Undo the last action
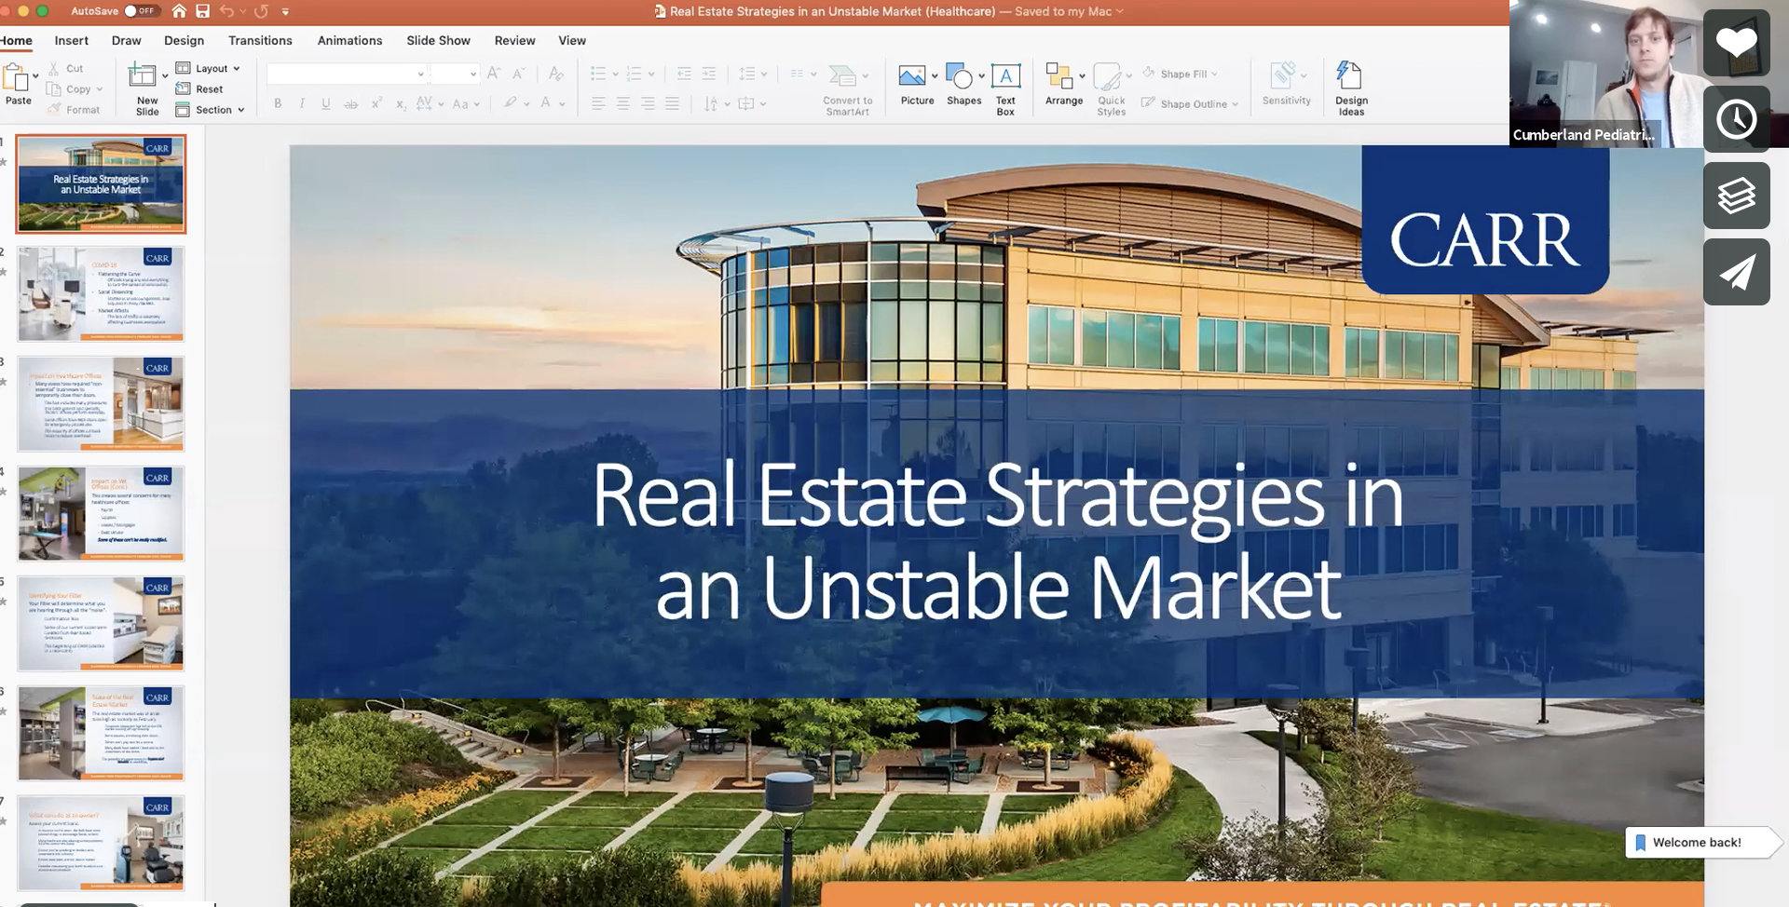 (226, 11)
